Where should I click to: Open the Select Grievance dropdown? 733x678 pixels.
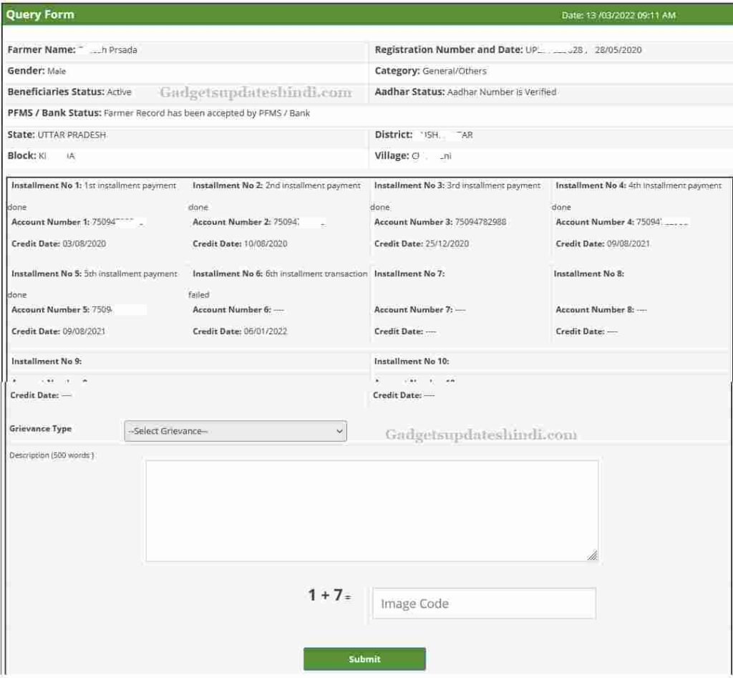pos(235,431)
